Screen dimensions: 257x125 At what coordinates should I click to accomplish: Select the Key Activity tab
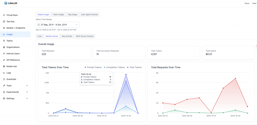[67, 36]
